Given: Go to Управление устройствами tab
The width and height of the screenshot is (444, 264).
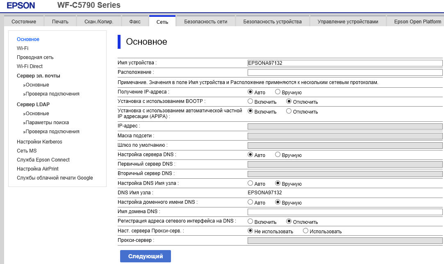Looking at the screenshot, I should 348,21.
